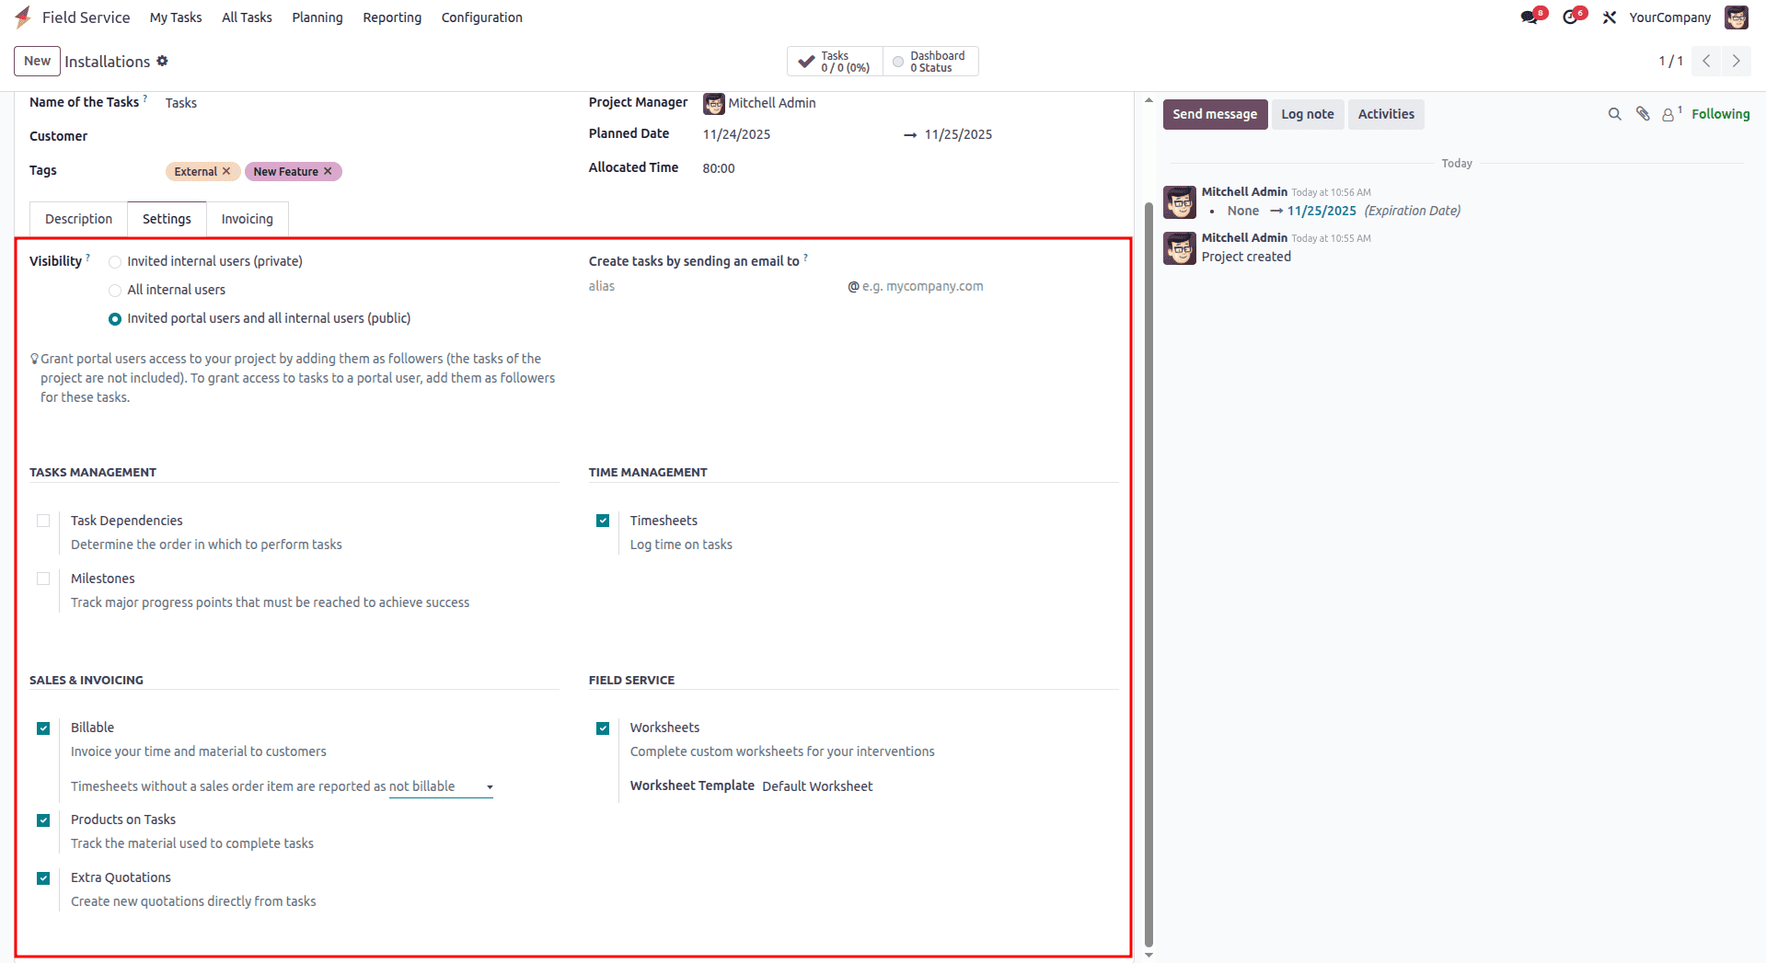Click the Tasks 0% progress indicator

tap(831, 61)
